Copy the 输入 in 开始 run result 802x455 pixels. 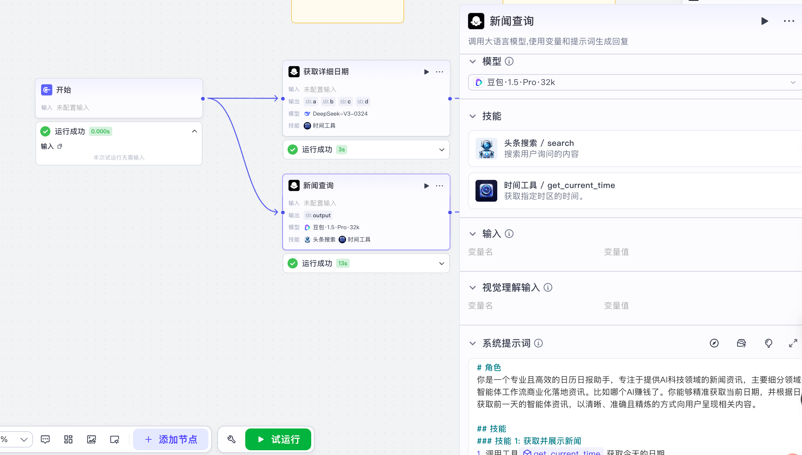60,147
